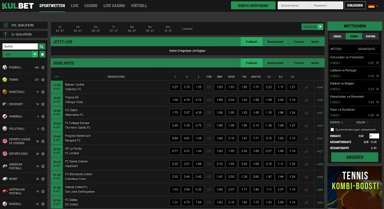Favorite Eishockey with its star

(43, 104)
